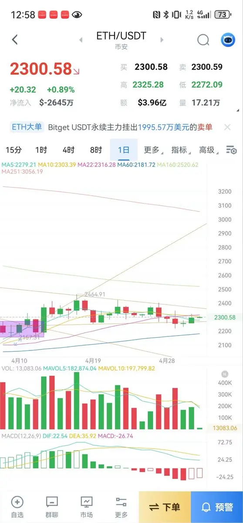
Task: Tap the MAVOL10:197,799.82 label
Action: pos(127,368)
